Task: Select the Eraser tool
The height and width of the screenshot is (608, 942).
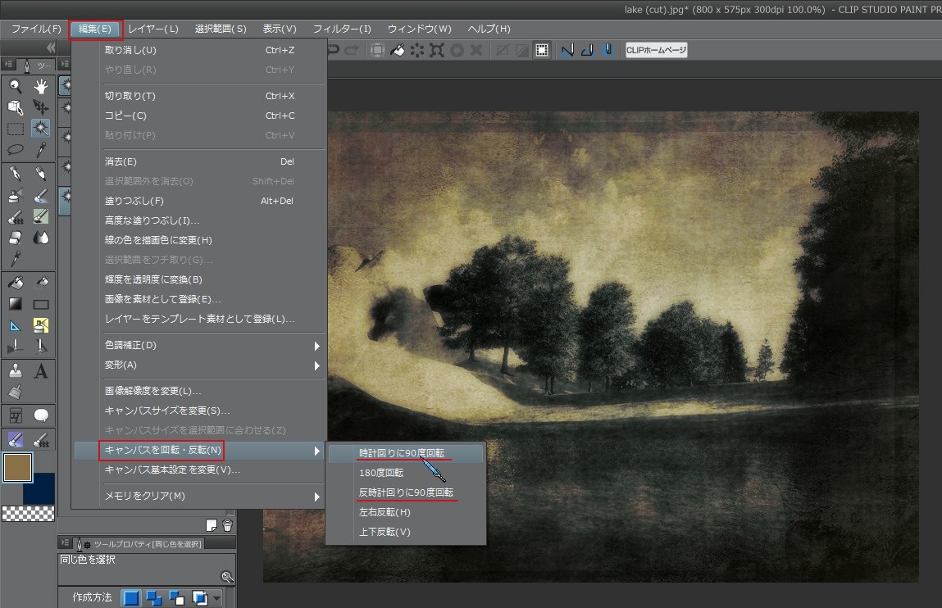Action: coord(16,238)
